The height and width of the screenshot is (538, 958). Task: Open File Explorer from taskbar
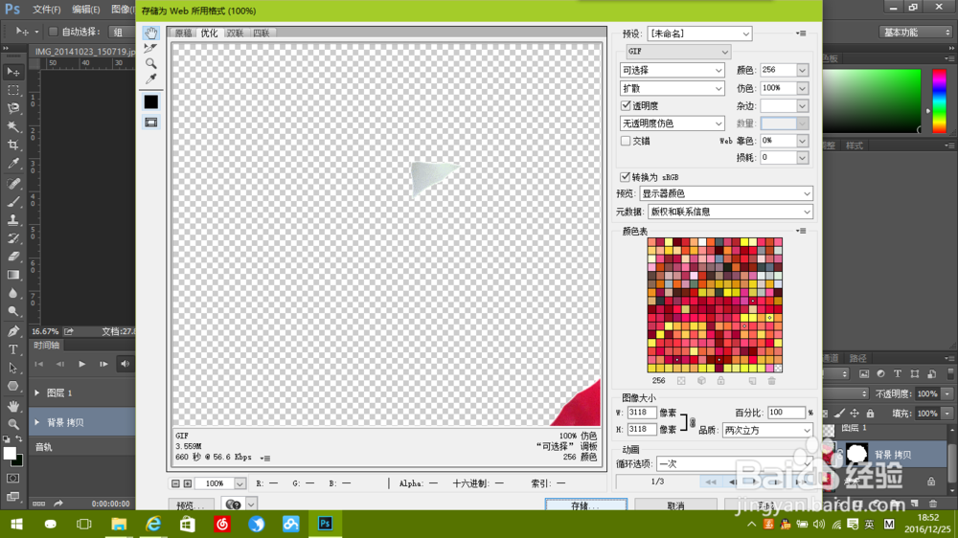119,524
